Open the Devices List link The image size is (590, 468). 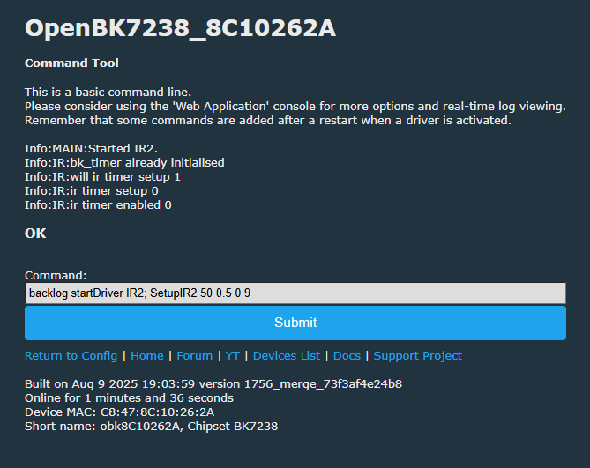pyautogui.click(x=287, y=356)
